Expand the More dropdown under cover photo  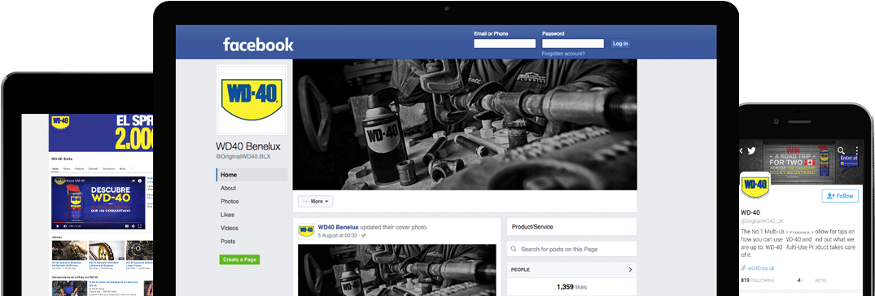point(315,201)
